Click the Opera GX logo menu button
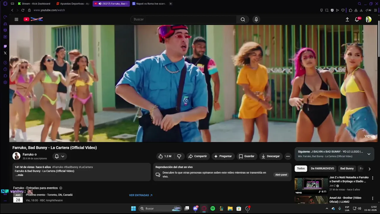Viewport: 380px width, 214px height. pos(5,4)
